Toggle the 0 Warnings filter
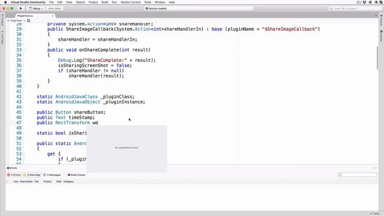This screenshot has width=384, height=216. click(32, 175)
